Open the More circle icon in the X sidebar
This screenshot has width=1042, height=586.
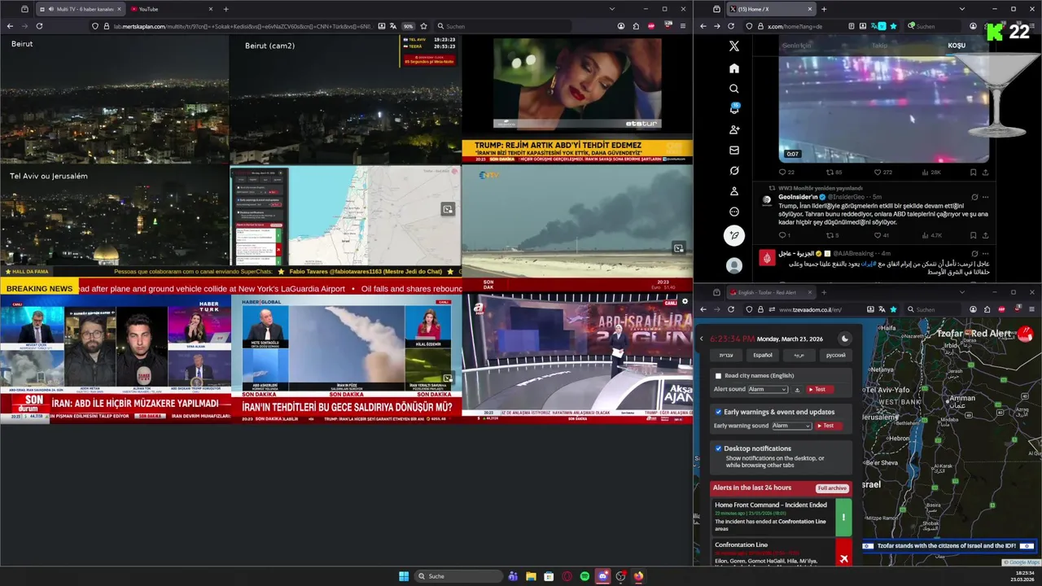click(x=734, y=212)
